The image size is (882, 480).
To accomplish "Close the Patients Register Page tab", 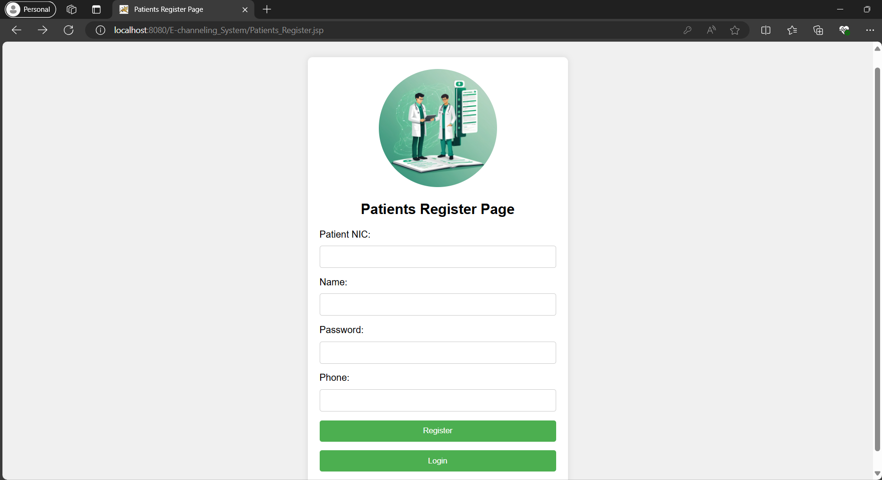I will (x=245, y=9).
